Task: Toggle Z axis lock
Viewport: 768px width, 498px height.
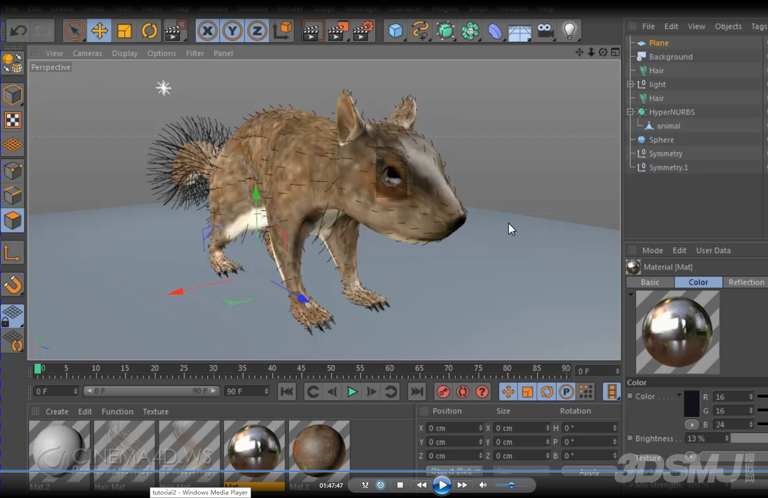Action: [257, 31]
